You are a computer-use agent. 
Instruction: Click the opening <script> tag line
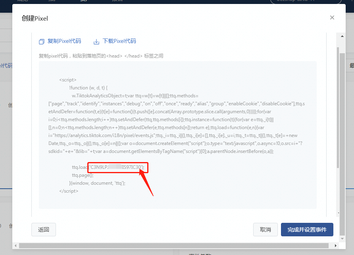click(x=68, y=80)
